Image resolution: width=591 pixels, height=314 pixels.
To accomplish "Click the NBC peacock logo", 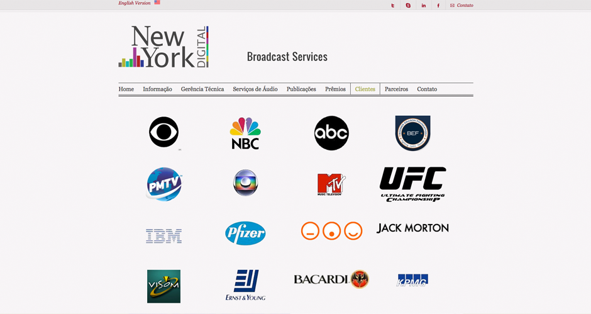I will coord(245,133).
